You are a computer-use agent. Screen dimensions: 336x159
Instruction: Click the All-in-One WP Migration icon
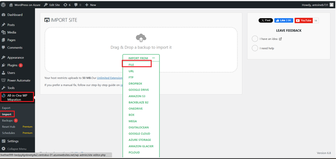click(3, 95)
